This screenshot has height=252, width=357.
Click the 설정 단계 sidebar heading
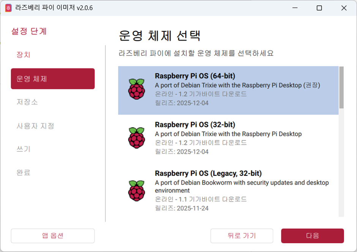point(29,31)
